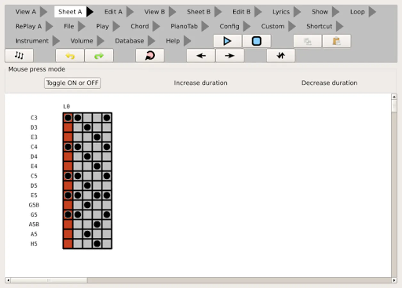Click the orange first cell in row A5
This screenshot has height=288, width=402.
click(68, 234)
